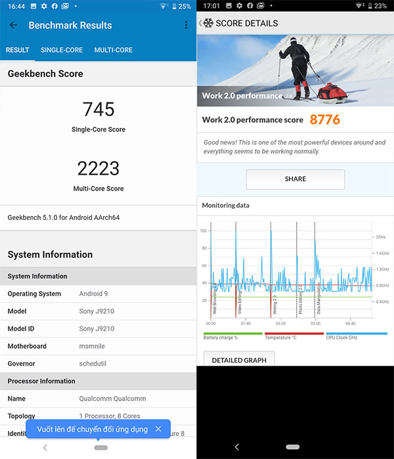The image size is (394, 459).
Task: Tap the System Information gray subheader
Action: [x=98, y=276]
